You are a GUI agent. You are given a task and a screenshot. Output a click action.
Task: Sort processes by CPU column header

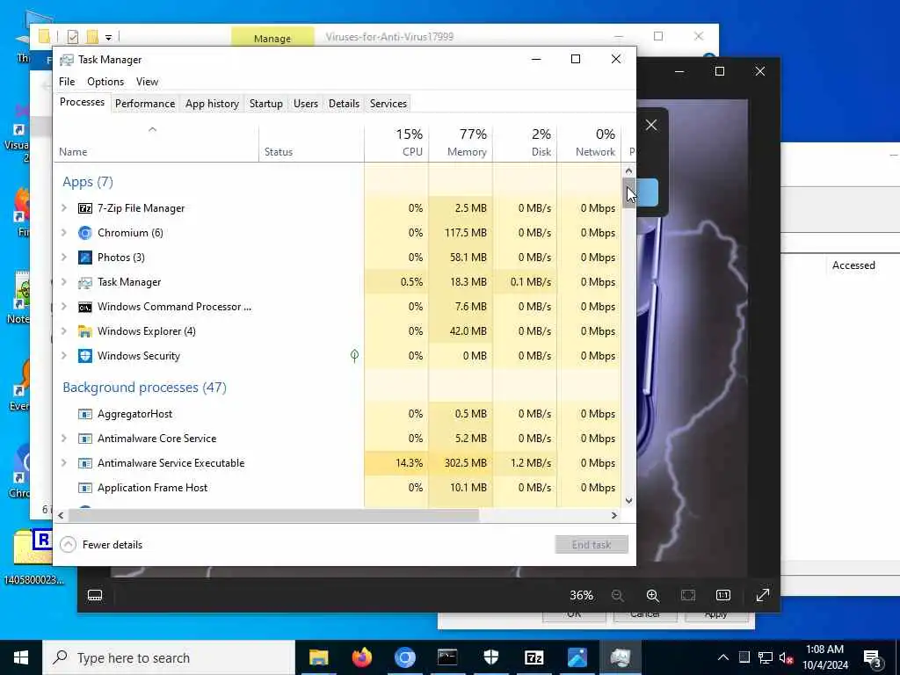click(x=396, y=142)
